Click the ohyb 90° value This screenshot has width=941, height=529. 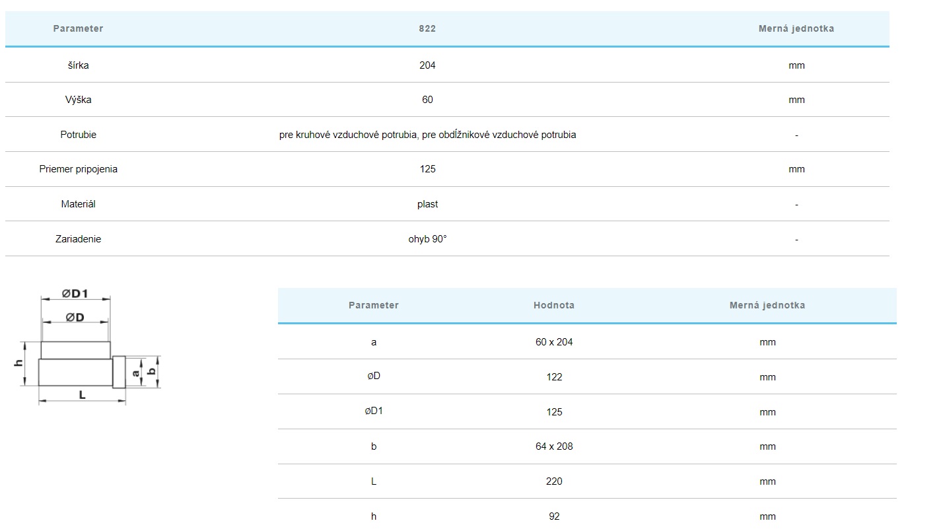click(427, 239)
